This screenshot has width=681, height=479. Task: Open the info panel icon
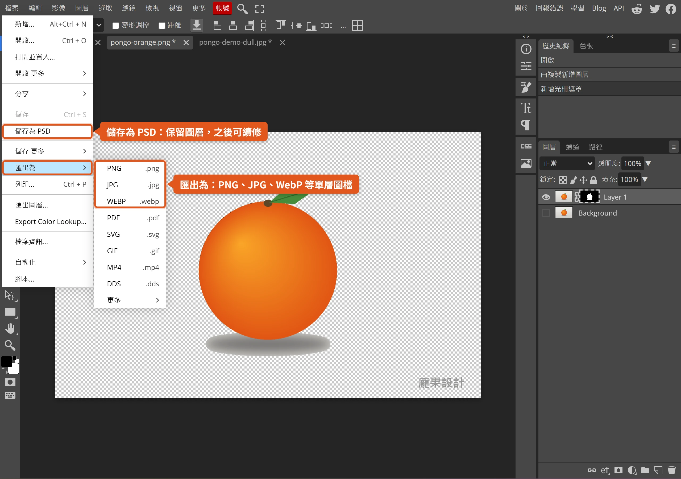526,49
